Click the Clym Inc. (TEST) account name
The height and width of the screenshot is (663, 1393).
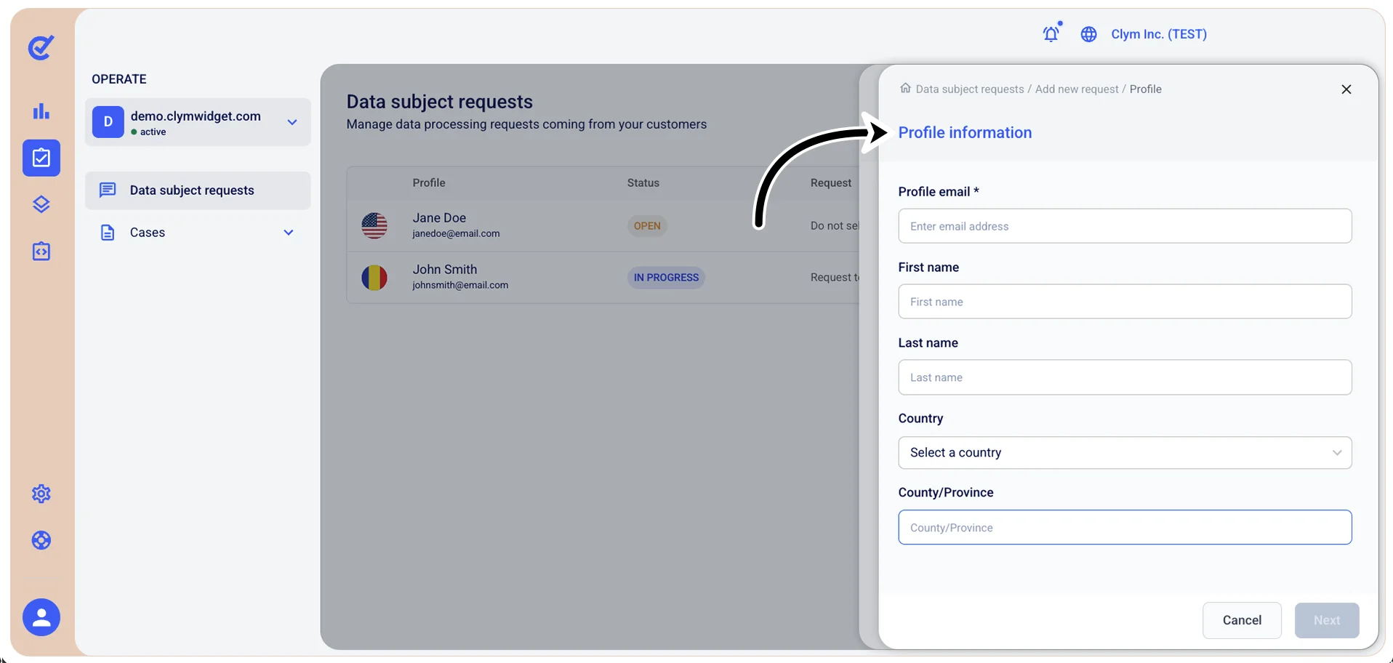coord(1159,34)
